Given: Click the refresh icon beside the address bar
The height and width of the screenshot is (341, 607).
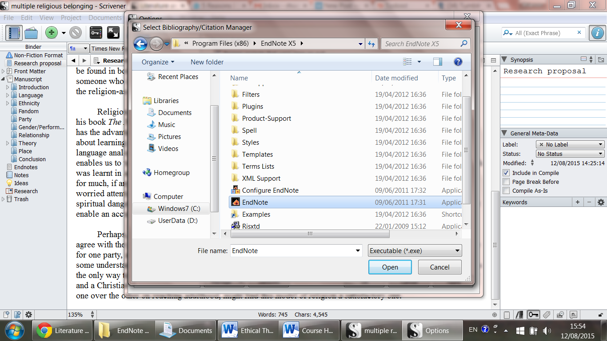Looking at the screenshot, I should 372,44.
